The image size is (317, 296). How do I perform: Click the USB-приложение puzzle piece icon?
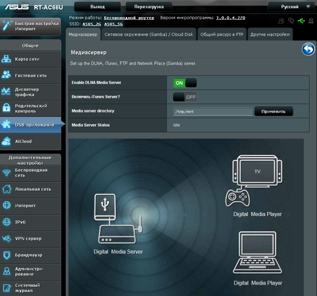[x=6, y=124]
